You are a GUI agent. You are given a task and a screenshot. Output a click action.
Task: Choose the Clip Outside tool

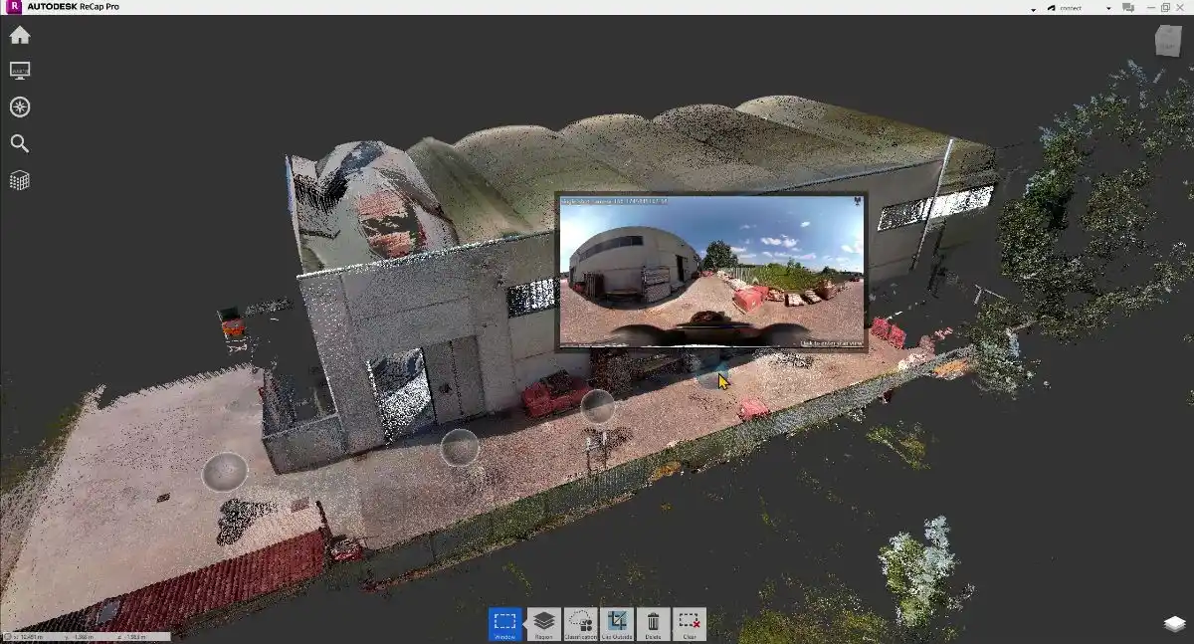617,624
